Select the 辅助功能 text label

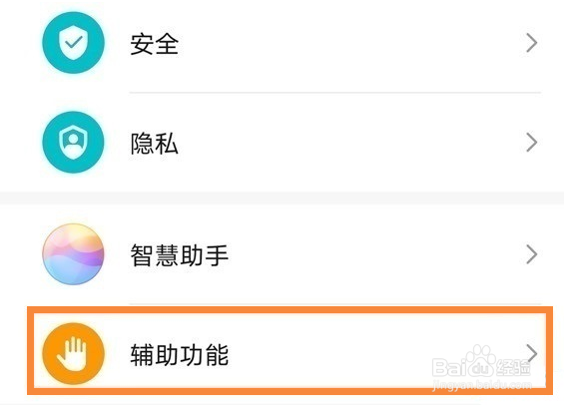tap(179, 355)
